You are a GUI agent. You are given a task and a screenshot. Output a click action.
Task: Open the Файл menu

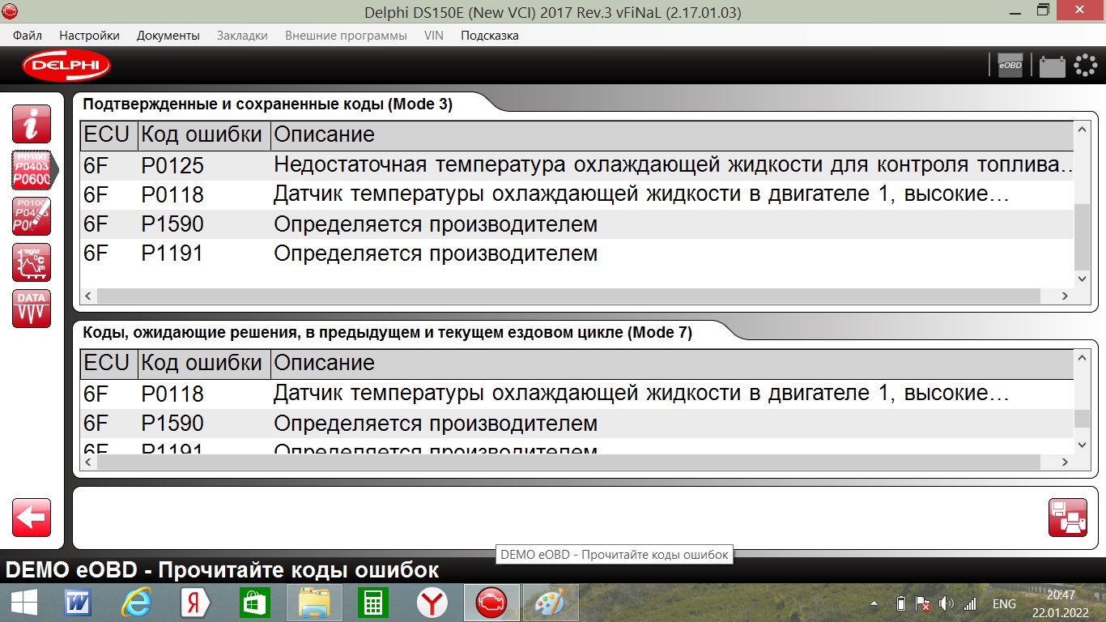click(x=28, y=36)
